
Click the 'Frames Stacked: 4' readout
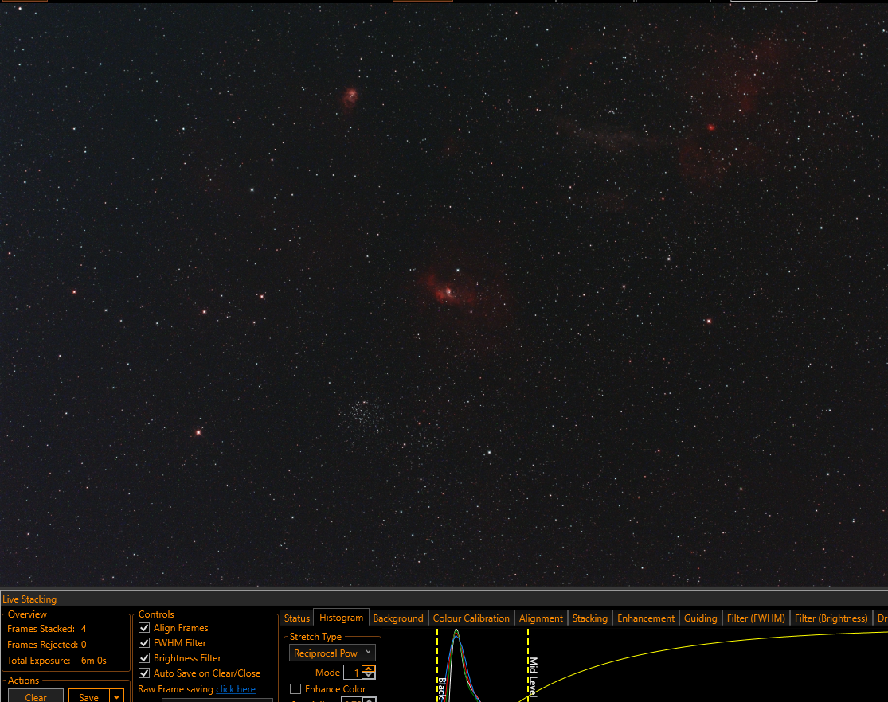[47, 629]
